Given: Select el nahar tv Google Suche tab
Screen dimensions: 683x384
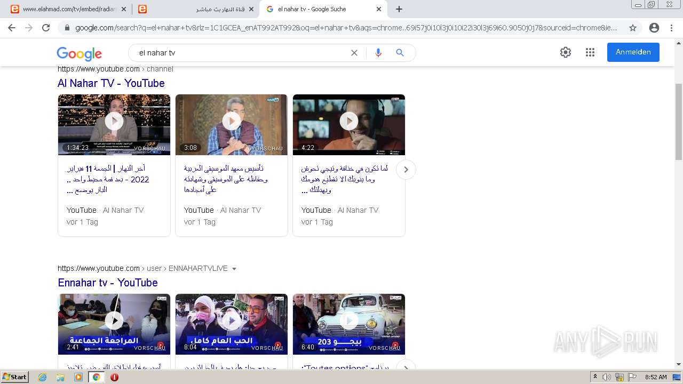Looking at the screenshot, I should coord(323,9).
